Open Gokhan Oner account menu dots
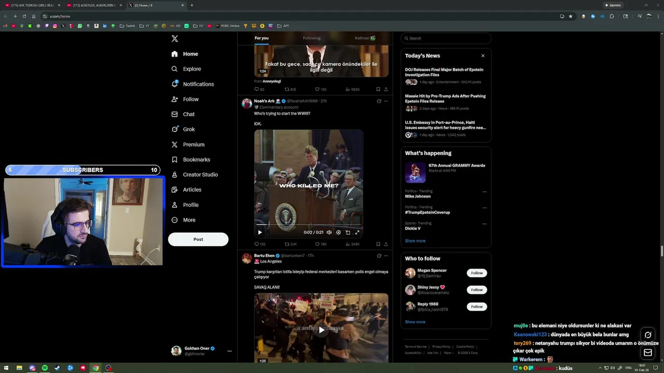This screenshot has width=664, height=373. click(x=229, y=351)
